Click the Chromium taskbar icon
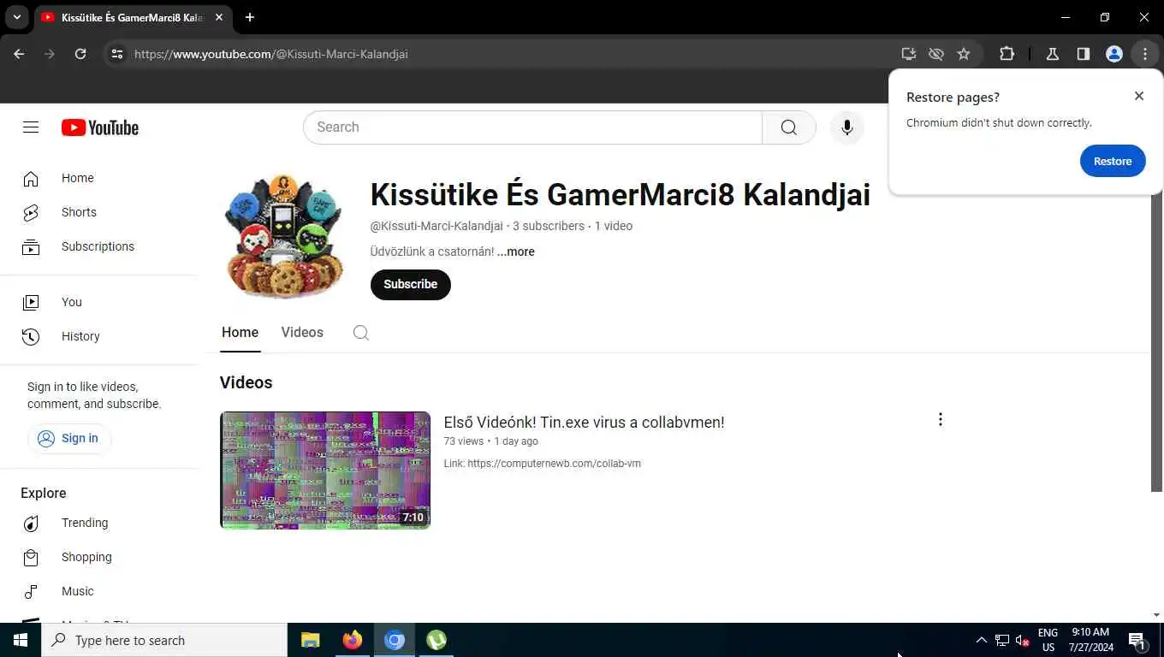 click(395, 640)
